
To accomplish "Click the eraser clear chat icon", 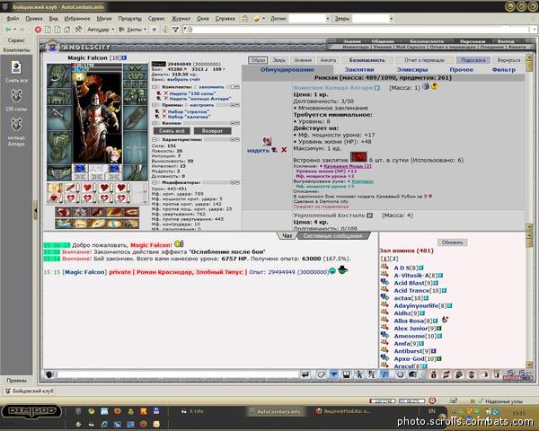I will [321, 374].
